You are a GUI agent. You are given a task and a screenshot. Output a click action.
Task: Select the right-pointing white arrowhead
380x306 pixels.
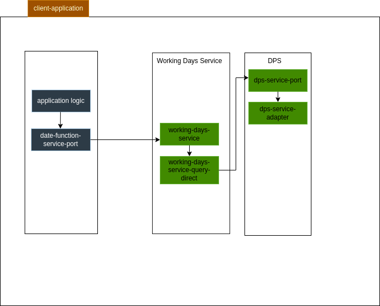[x=241, y=144]
